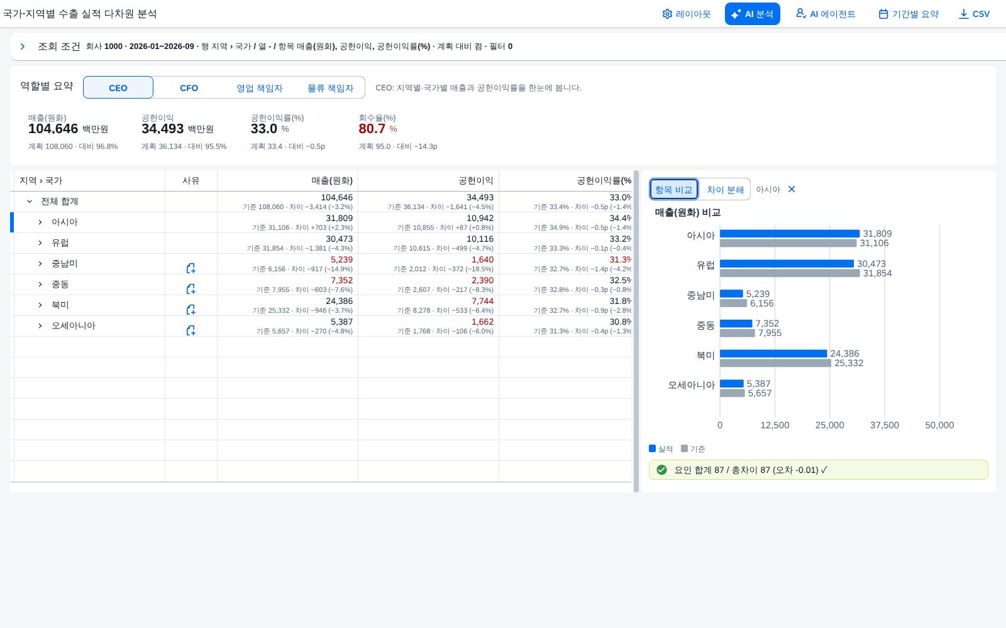Select the 항목 비교 chart view
Viewport: 1006px width, 628px height.
[674, 189]
